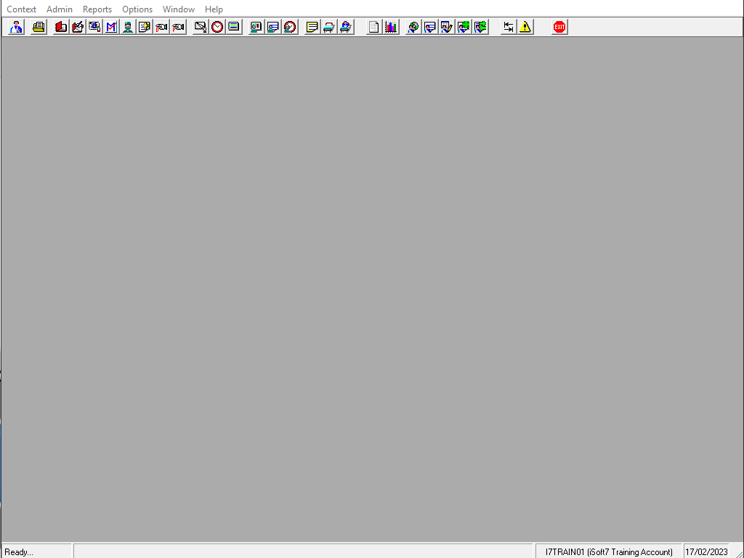Open the Options menu

pos(137,9)
